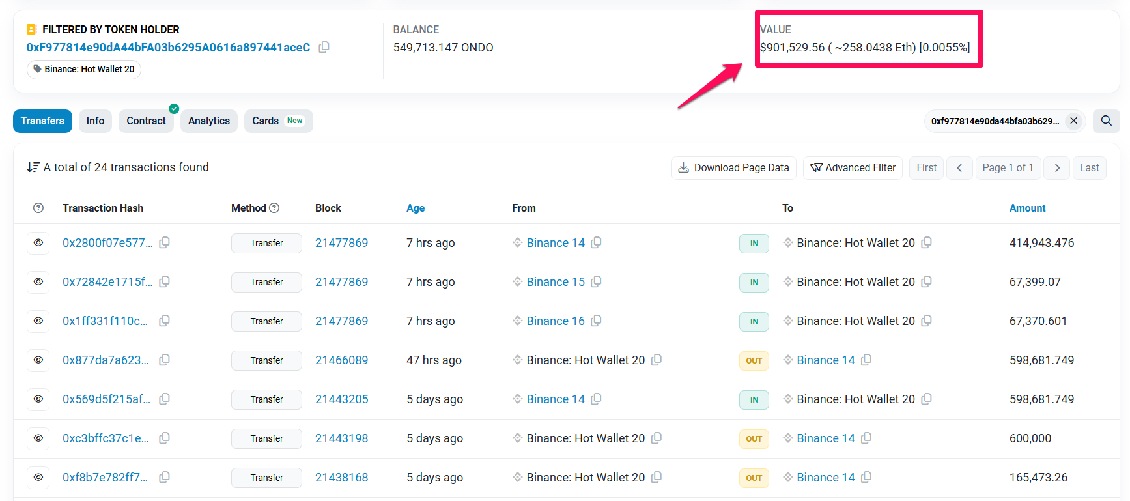
Task: Download Page Data
Action: 733,167
